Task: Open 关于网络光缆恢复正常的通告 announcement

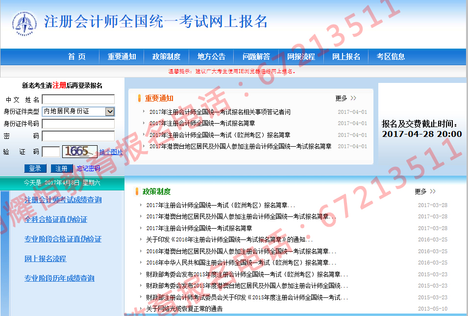Action: [184, 309]
